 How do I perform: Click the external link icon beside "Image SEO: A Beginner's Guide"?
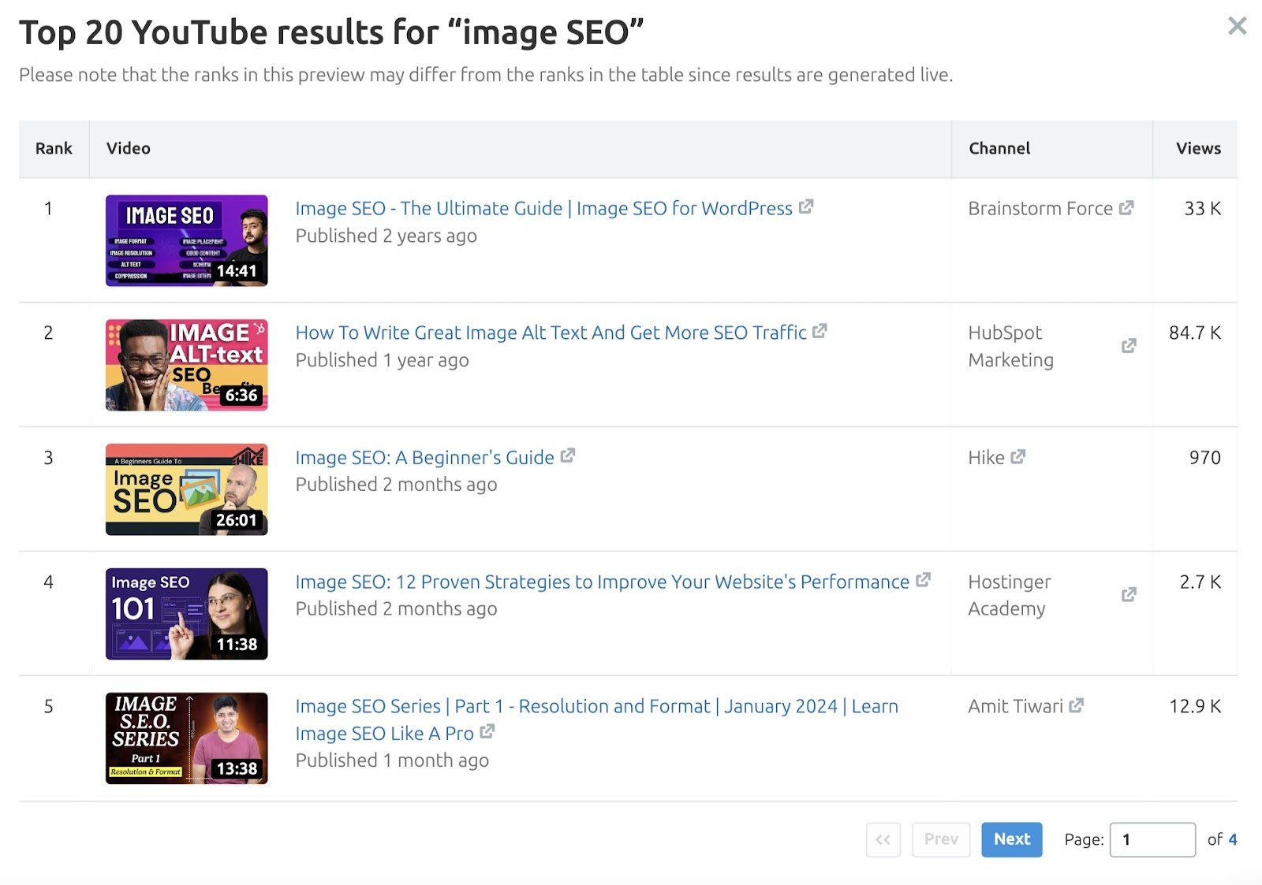567,456
